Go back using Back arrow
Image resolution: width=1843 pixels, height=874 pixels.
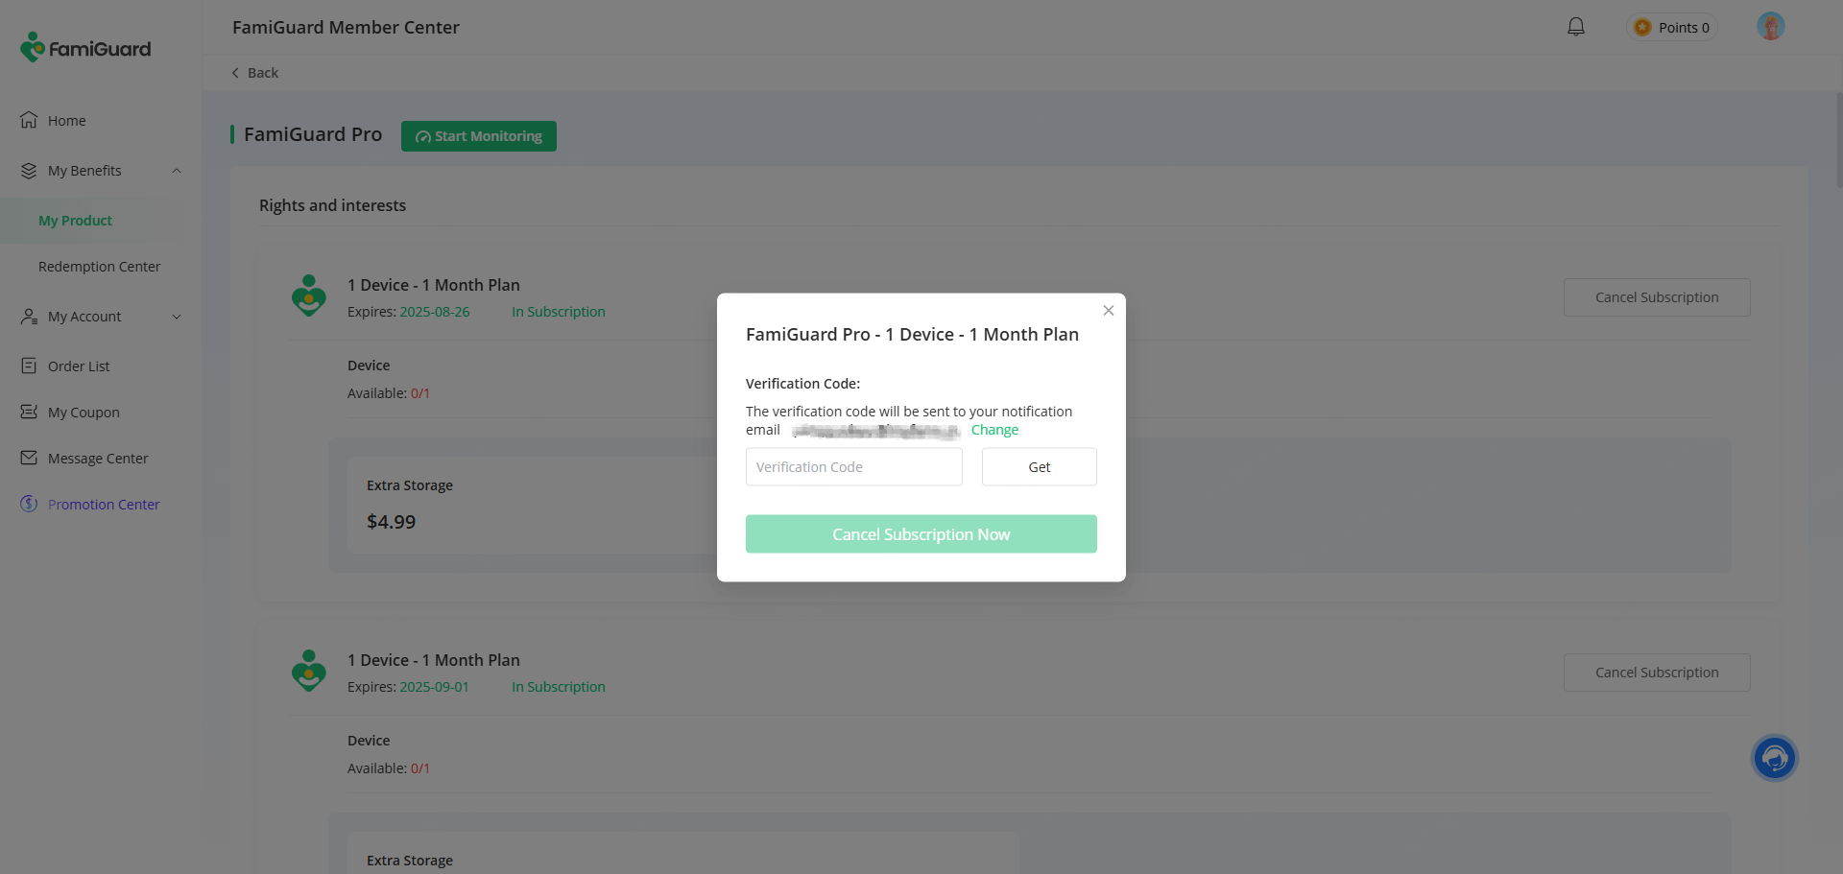pos(254,73)
